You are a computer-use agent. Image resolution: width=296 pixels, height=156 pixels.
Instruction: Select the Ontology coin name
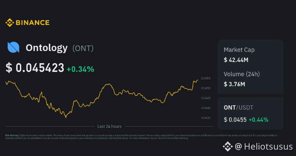tap(47, 48)
